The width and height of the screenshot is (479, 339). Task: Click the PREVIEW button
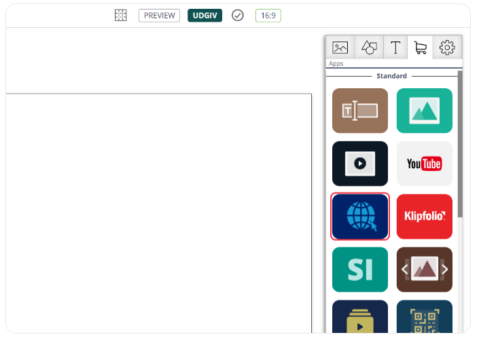tap(159, 16)
